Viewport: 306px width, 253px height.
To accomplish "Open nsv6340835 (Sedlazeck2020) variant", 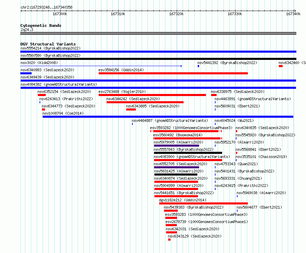I will coord(262,128).
